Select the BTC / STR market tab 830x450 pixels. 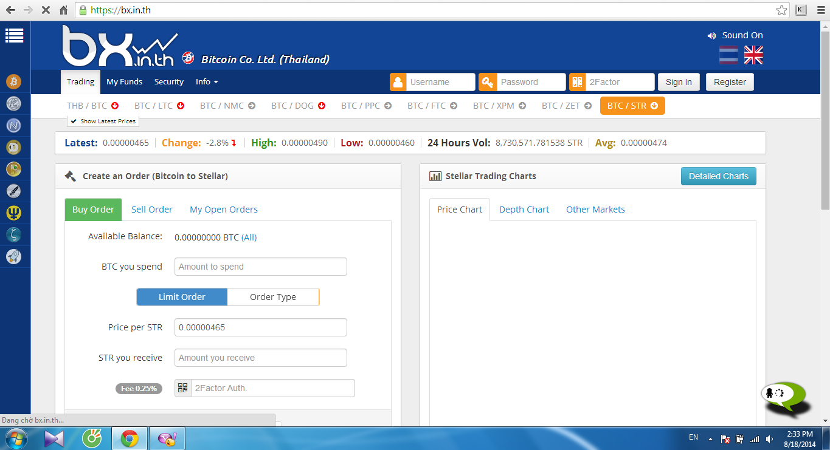632,106
